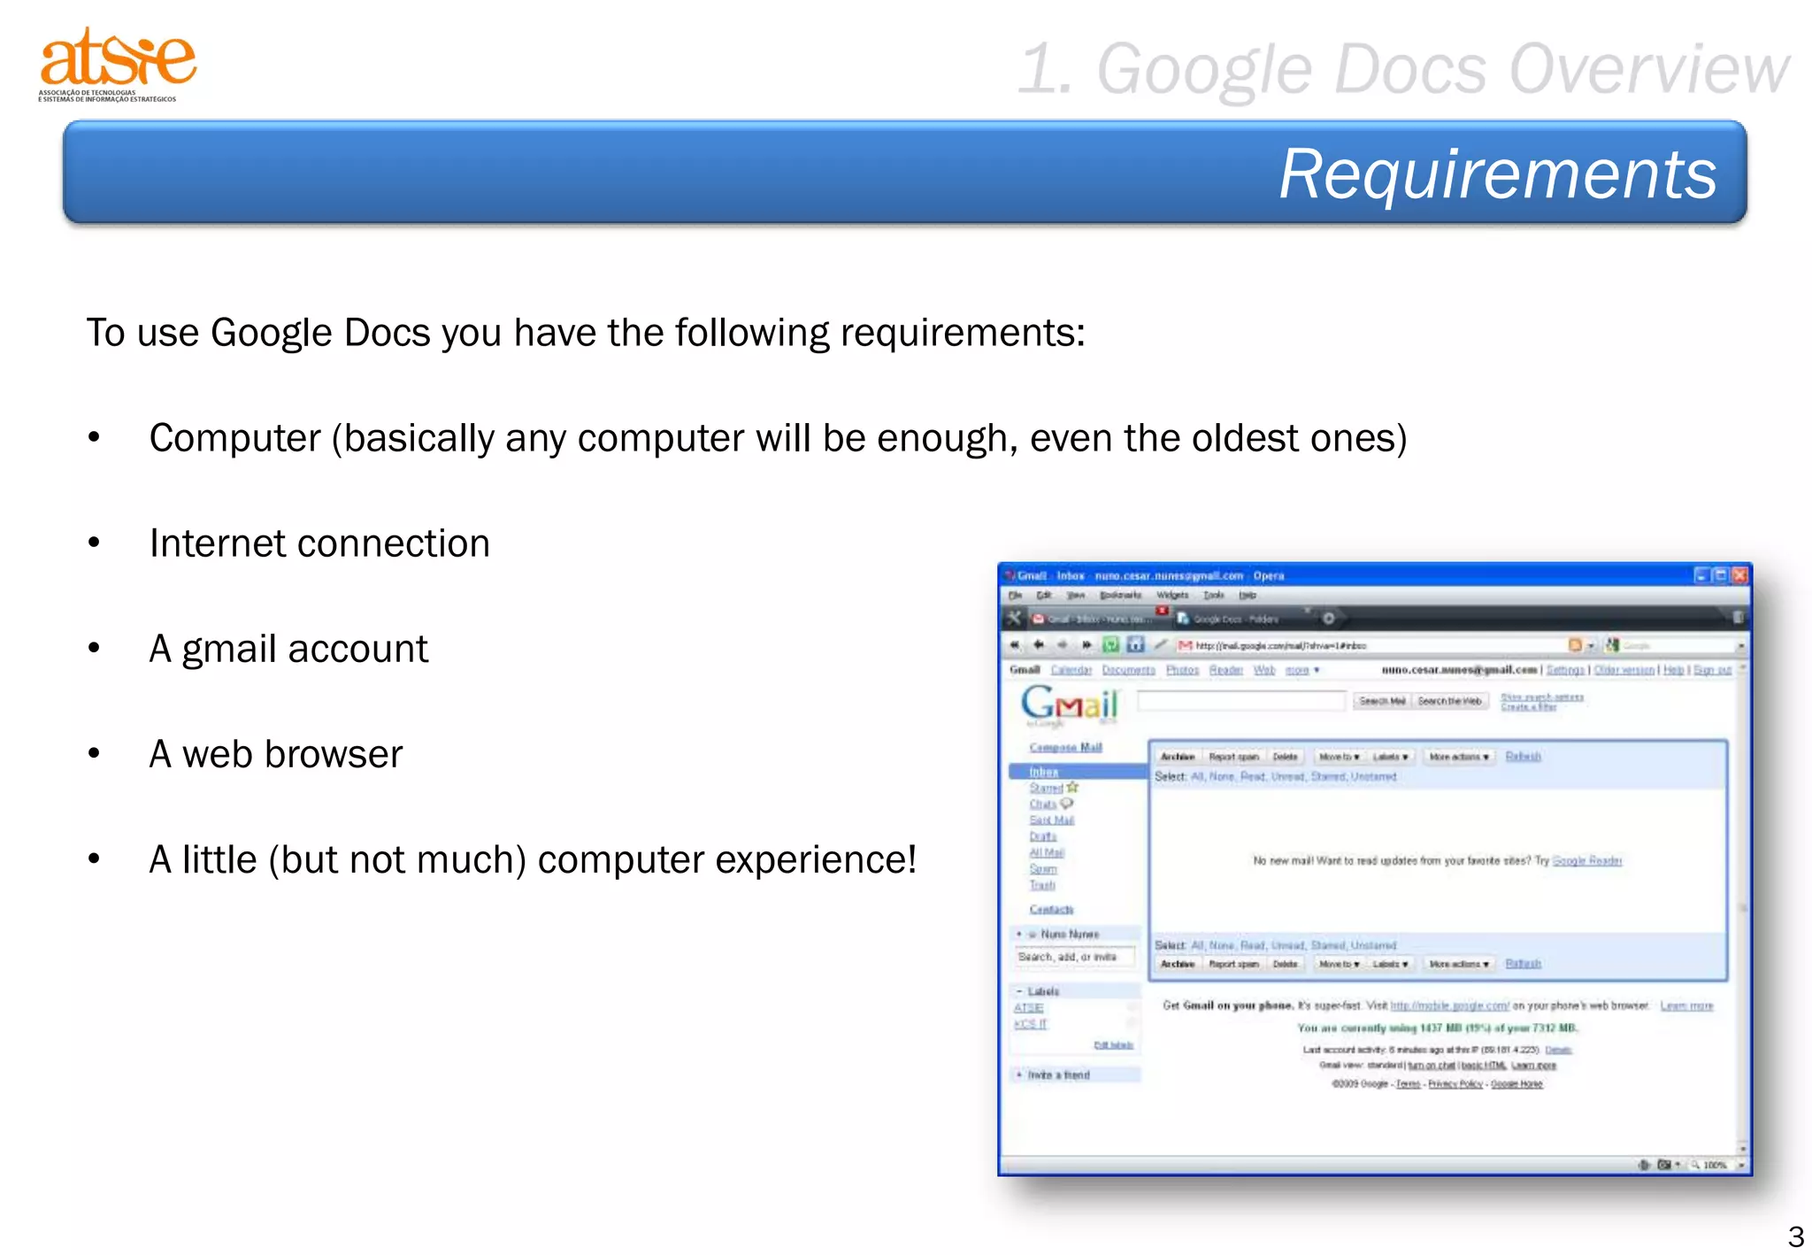This screenshot has height=1255, width=1812.
Task: Click the atsie logo on the slide
Action: click(117, 64)
